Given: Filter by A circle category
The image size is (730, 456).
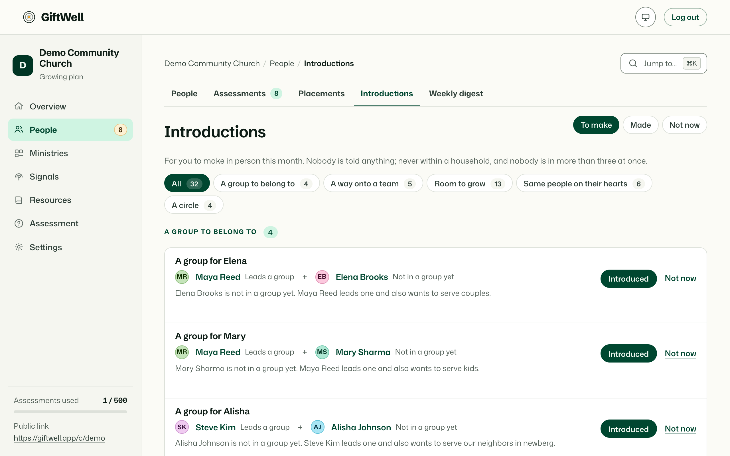Looking at the screenshot, I should click(194, 205).
